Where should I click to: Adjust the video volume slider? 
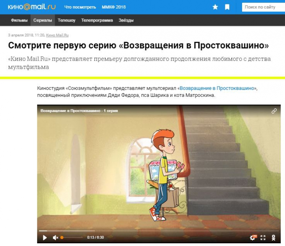pos(72,237)
